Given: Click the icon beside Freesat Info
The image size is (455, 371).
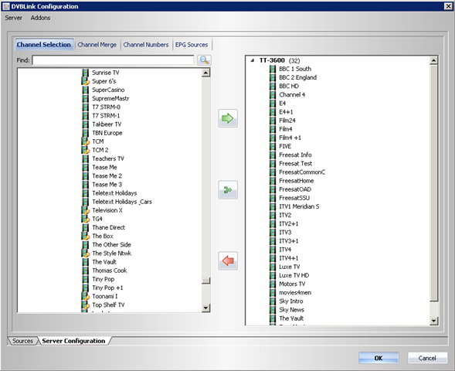Looking at the screenshot, I should [273, 155].
